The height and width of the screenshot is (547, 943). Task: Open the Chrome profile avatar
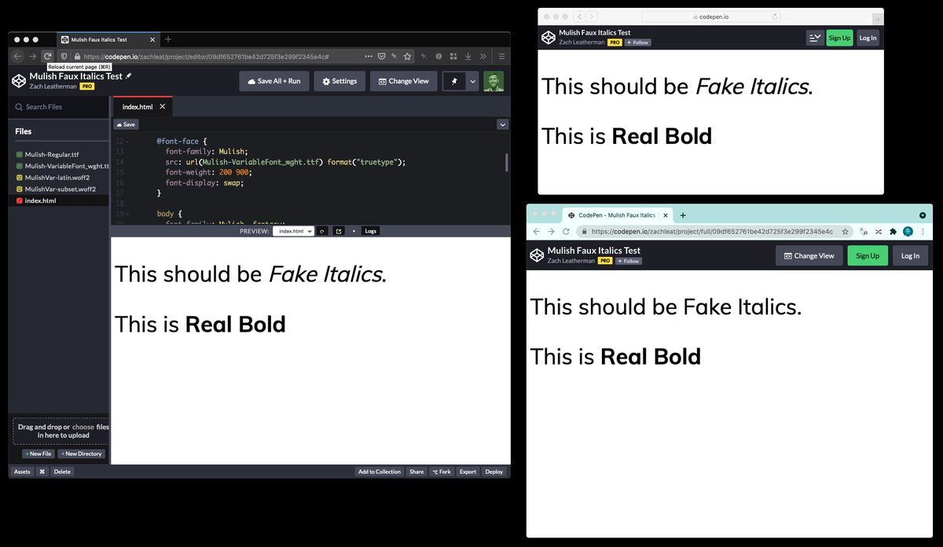tap(908, 232)
